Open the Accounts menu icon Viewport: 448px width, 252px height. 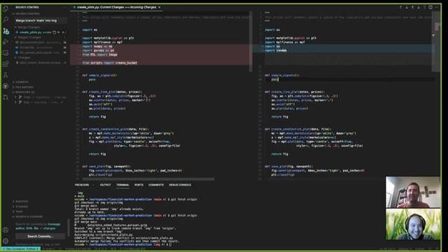pos(6,230)
